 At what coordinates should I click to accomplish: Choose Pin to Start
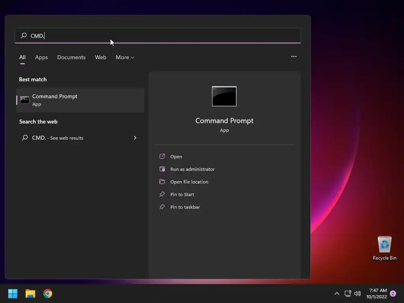(x=182, y=195)
